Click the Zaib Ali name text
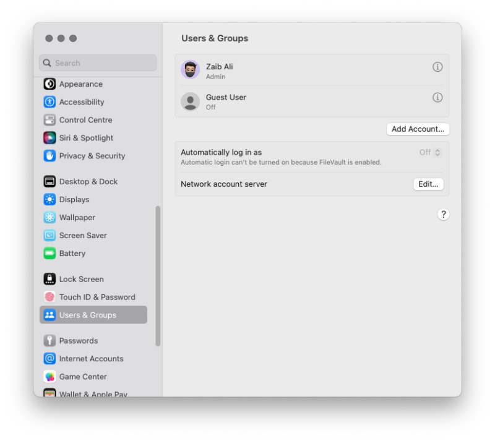The image size is (495, 441). coord(220,67)
